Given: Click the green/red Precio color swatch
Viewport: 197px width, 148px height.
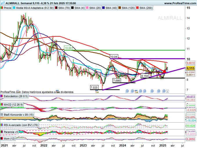Looking at the screenshot, I should (2, 8).
